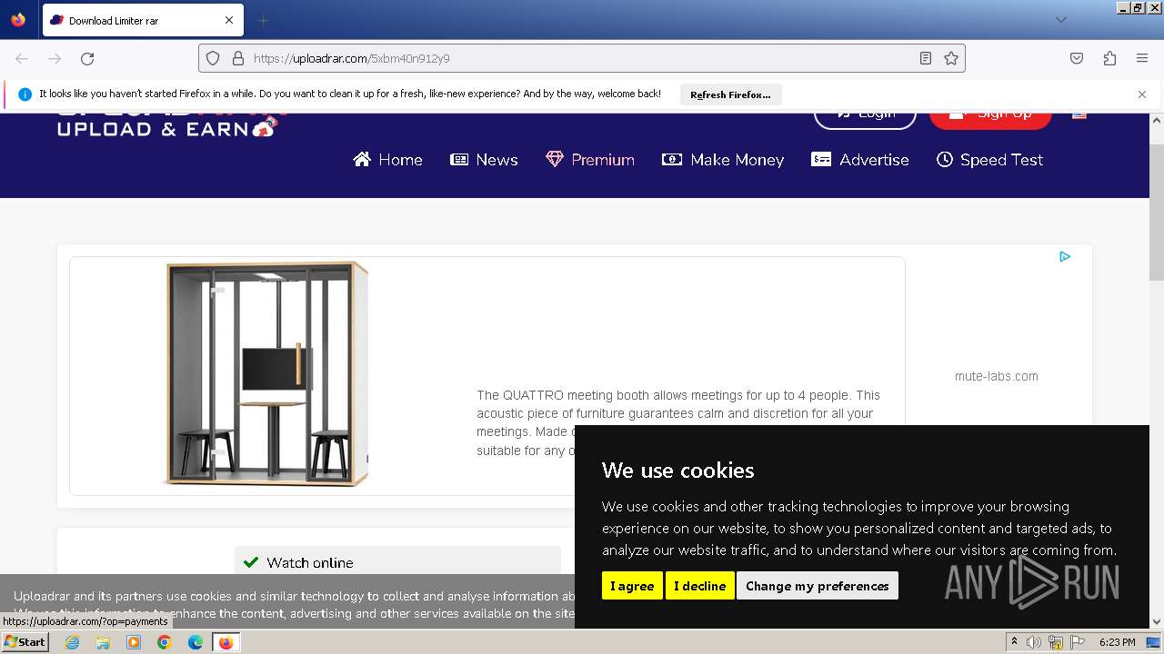Launch Chrome from the taskbar

coord(165,642)
